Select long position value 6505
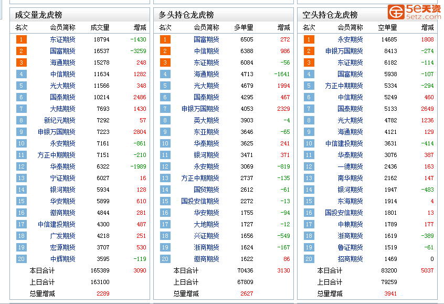This screenshot has height=304, width=444. 247,39
